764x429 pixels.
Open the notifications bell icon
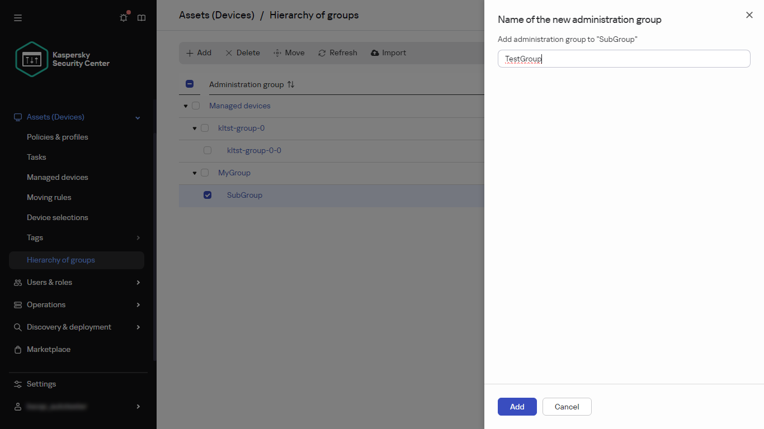(x=124, y=18)
